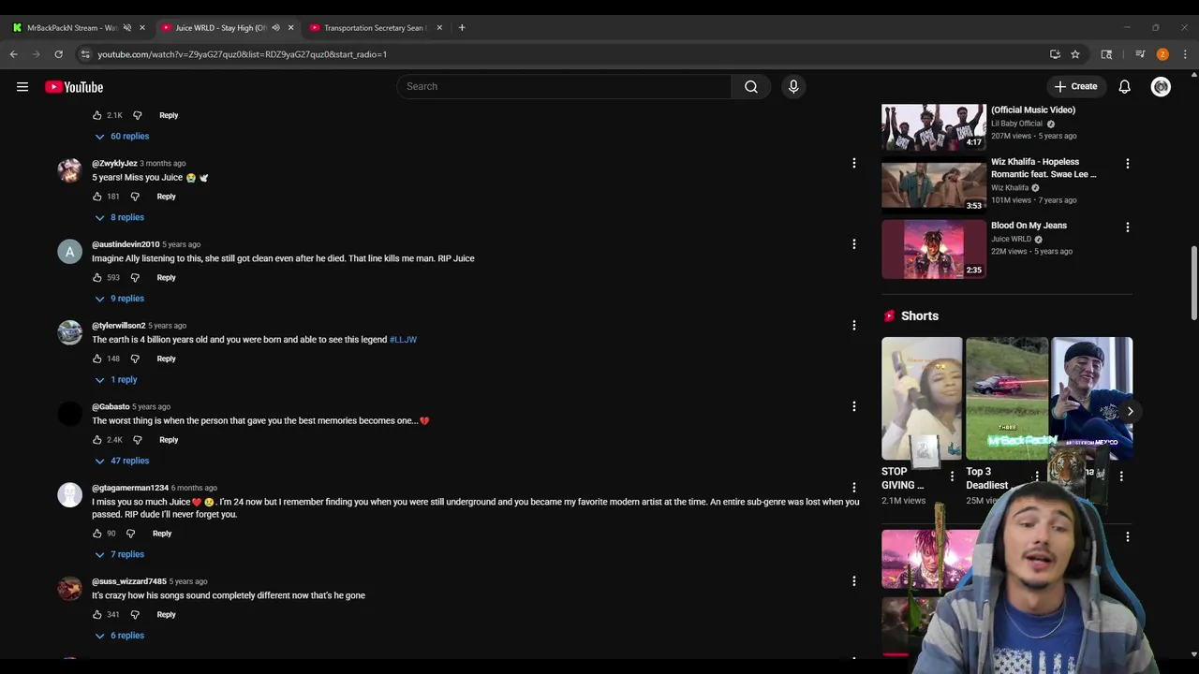Open options for Blood On My Jeans video
The width and height of the screenshot is (1199, 674).
[1127, 227]
